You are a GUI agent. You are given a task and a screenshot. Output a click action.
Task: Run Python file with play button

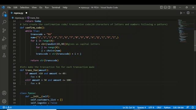tap(181, 13)
